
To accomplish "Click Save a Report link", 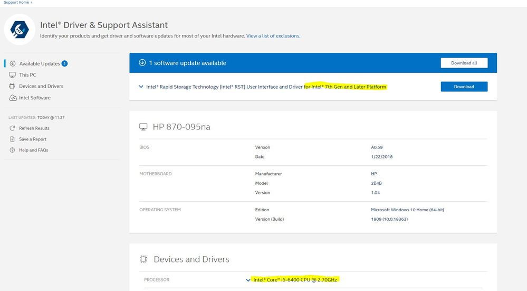I will tap(33, 139).
